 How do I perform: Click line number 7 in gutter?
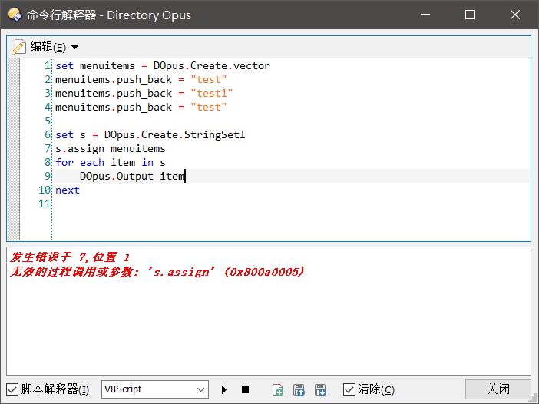48,148
